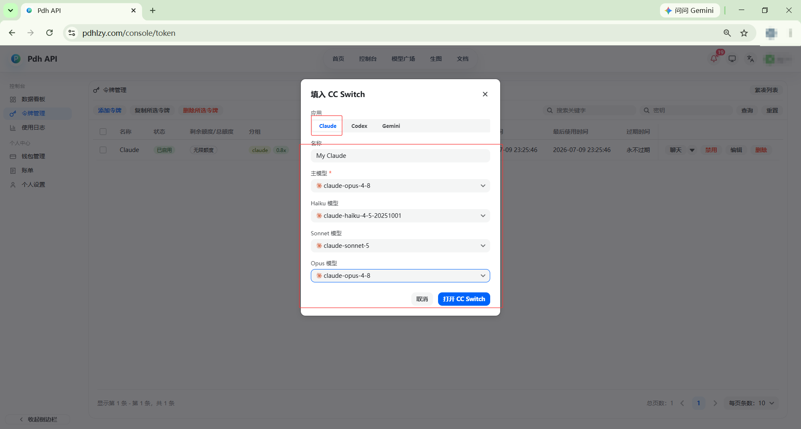Open 钱包管理 in the sidebar
This screenshot has width=801, height=429.
pyautogui.click(x=33, y=156)
